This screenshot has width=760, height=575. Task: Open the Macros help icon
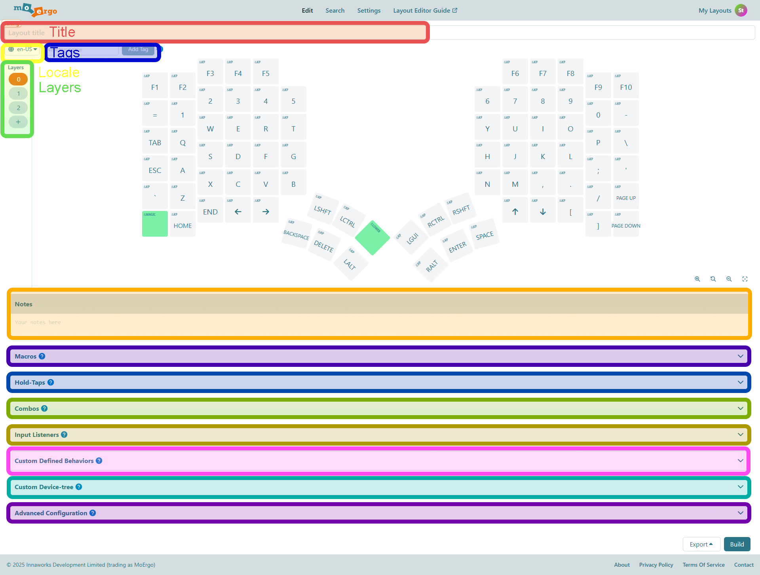[x=42, y=356]
